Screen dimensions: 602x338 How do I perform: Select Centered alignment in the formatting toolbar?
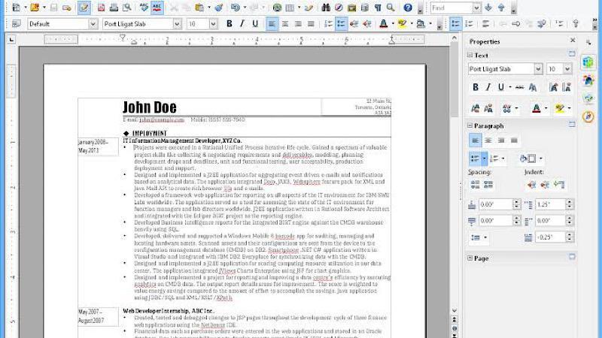285,24
